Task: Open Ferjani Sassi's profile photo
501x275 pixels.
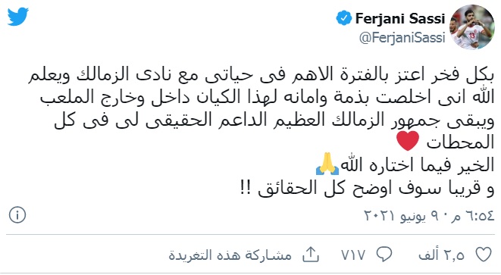Action: coord(472,27)
